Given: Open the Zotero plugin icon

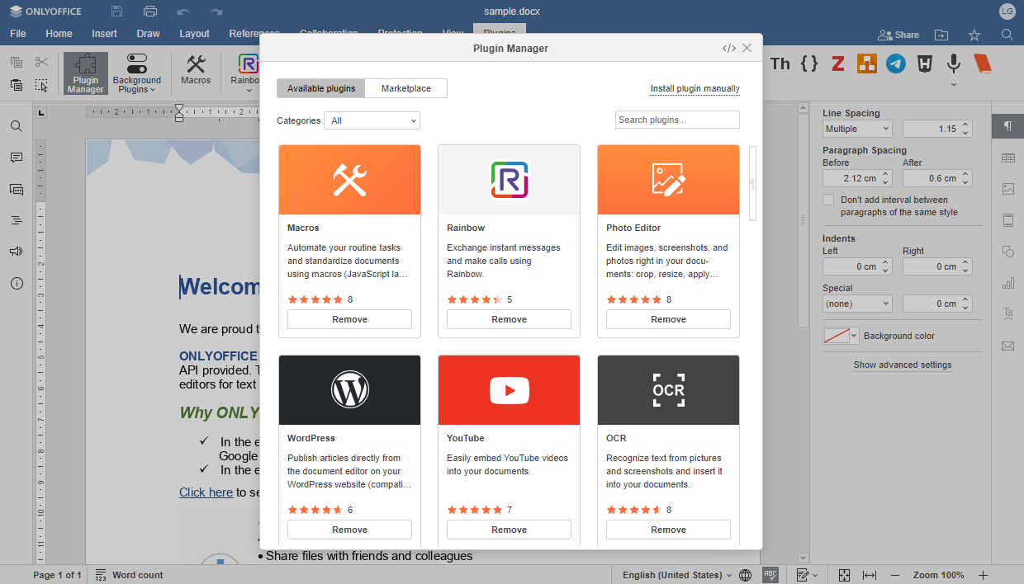Looking at the screenshot, I should coord(837,63).
